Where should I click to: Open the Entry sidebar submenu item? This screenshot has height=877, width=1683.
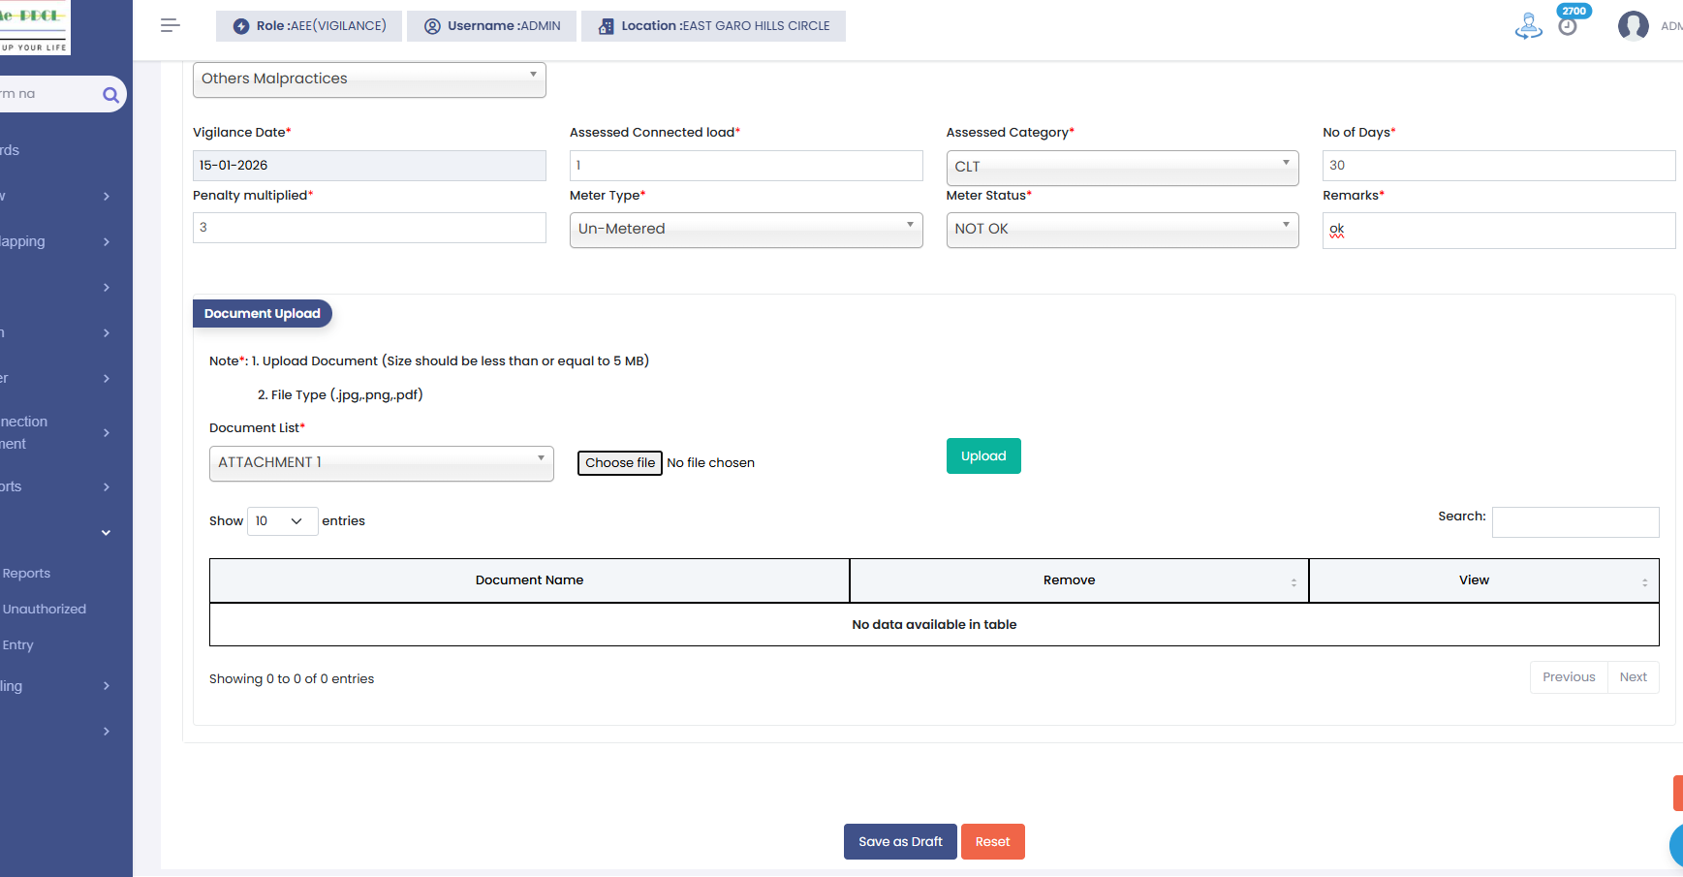click(17, 645)
